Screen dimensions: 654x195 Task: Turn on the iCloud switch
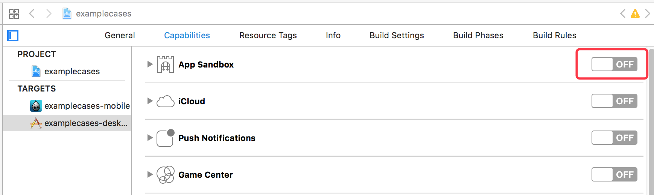point(614,101)
